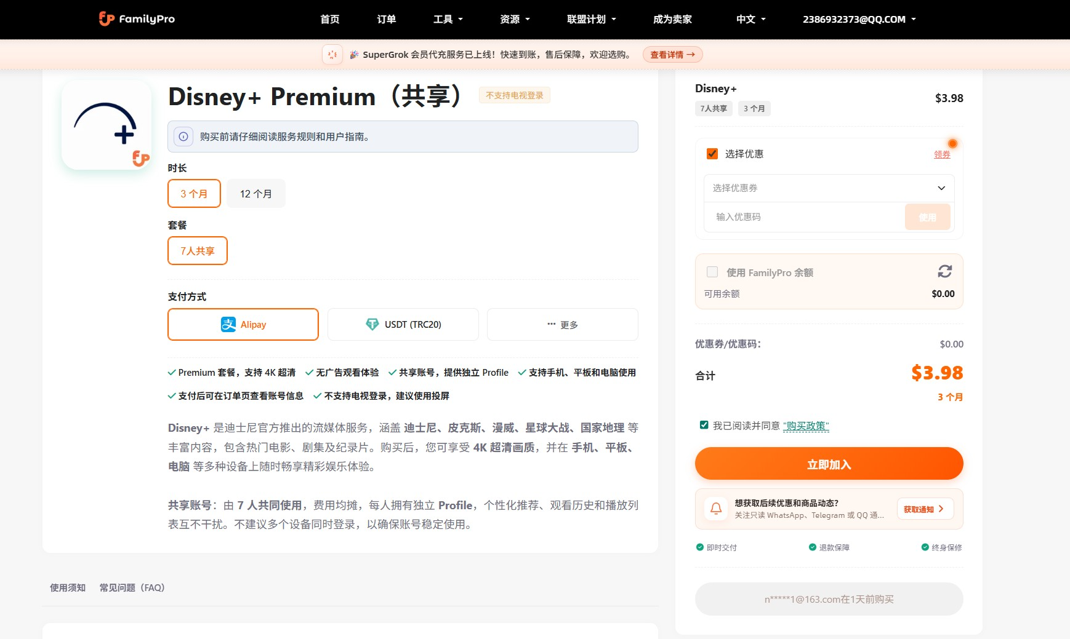Click the Alipay logo icon
The width and height of the screenshot is (1070, 639).
228,324
